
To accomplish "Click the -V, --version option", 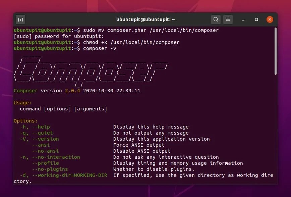I will [x=39, y=139].
